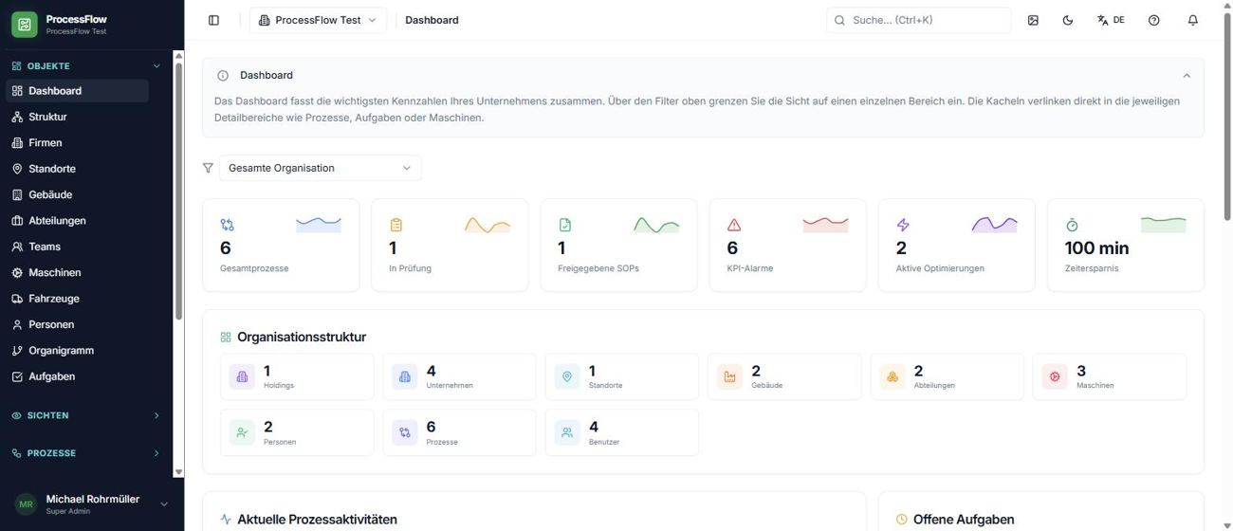Viewport: 1233px width, 531px height.
Task: Click the Personen tile icon
Action: tap(242, 432)
